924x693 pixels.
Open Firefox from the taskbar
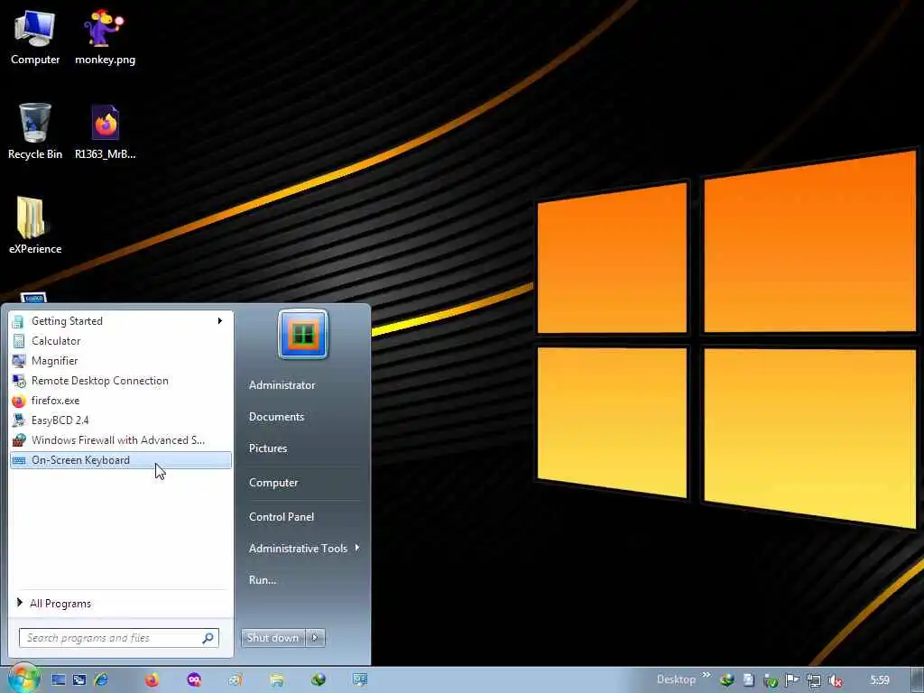[x=152, y=680]
